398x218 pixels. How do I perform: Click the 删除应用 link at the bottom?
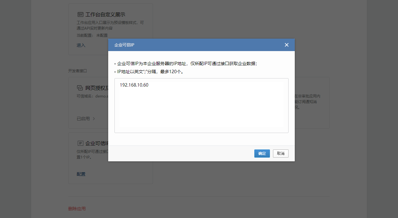coord(76,208)
